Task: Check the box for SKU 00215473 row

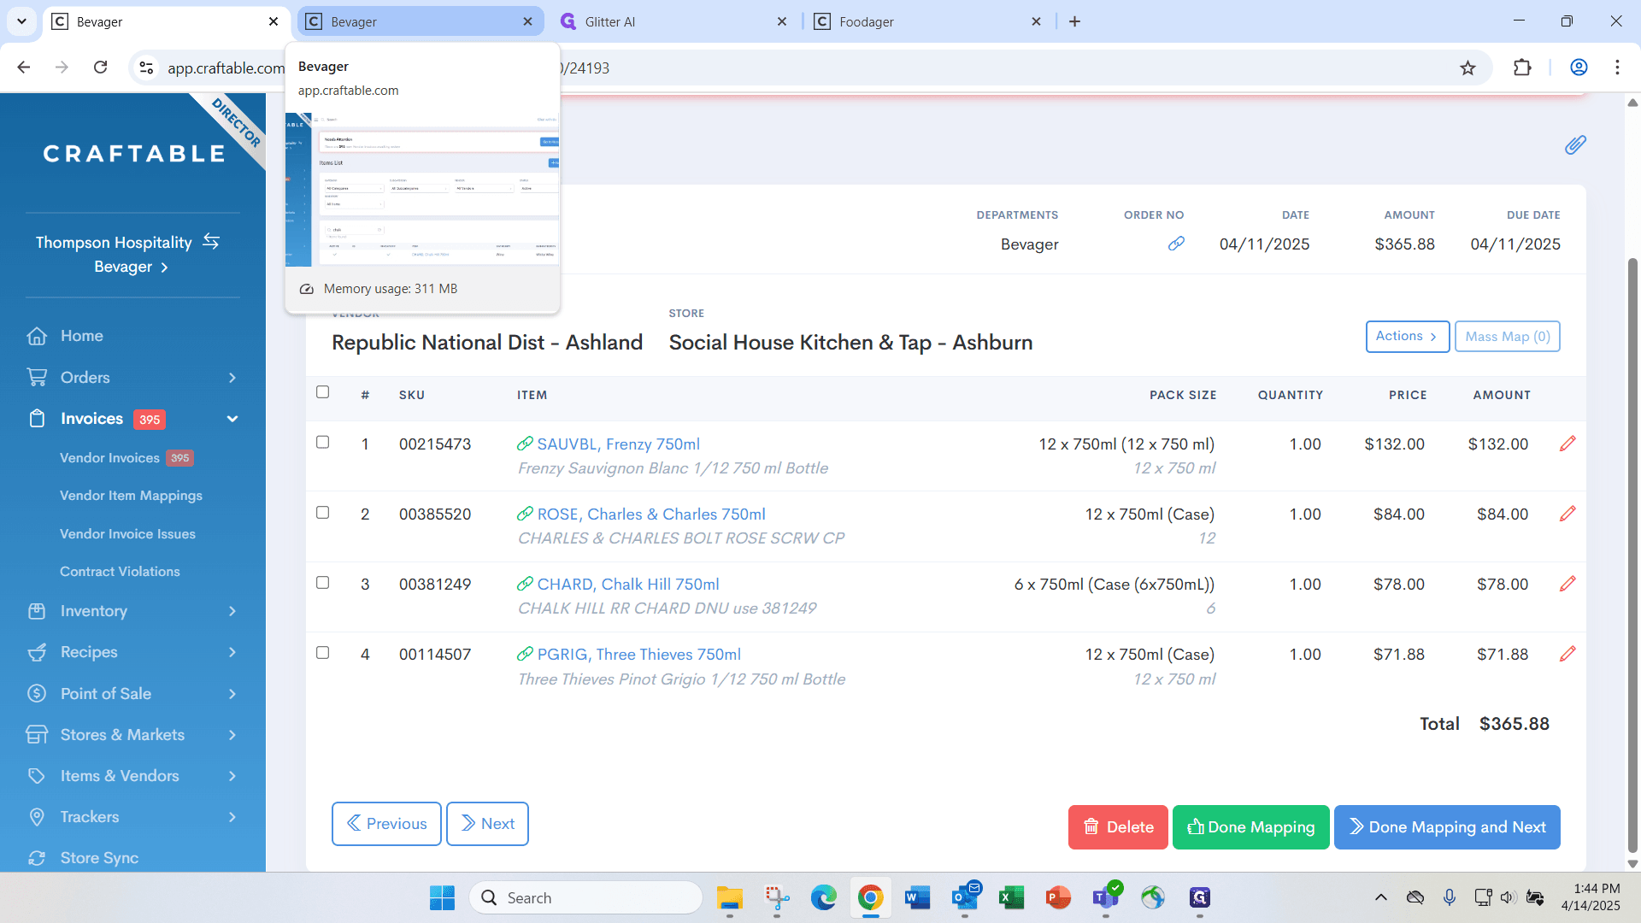Action: coord(322,442)
